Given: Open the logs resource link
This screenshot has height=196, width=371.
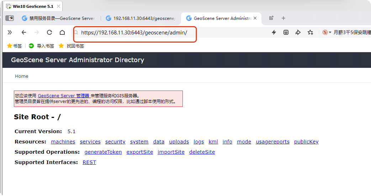Looking at the screenshot, I should 199,142.
